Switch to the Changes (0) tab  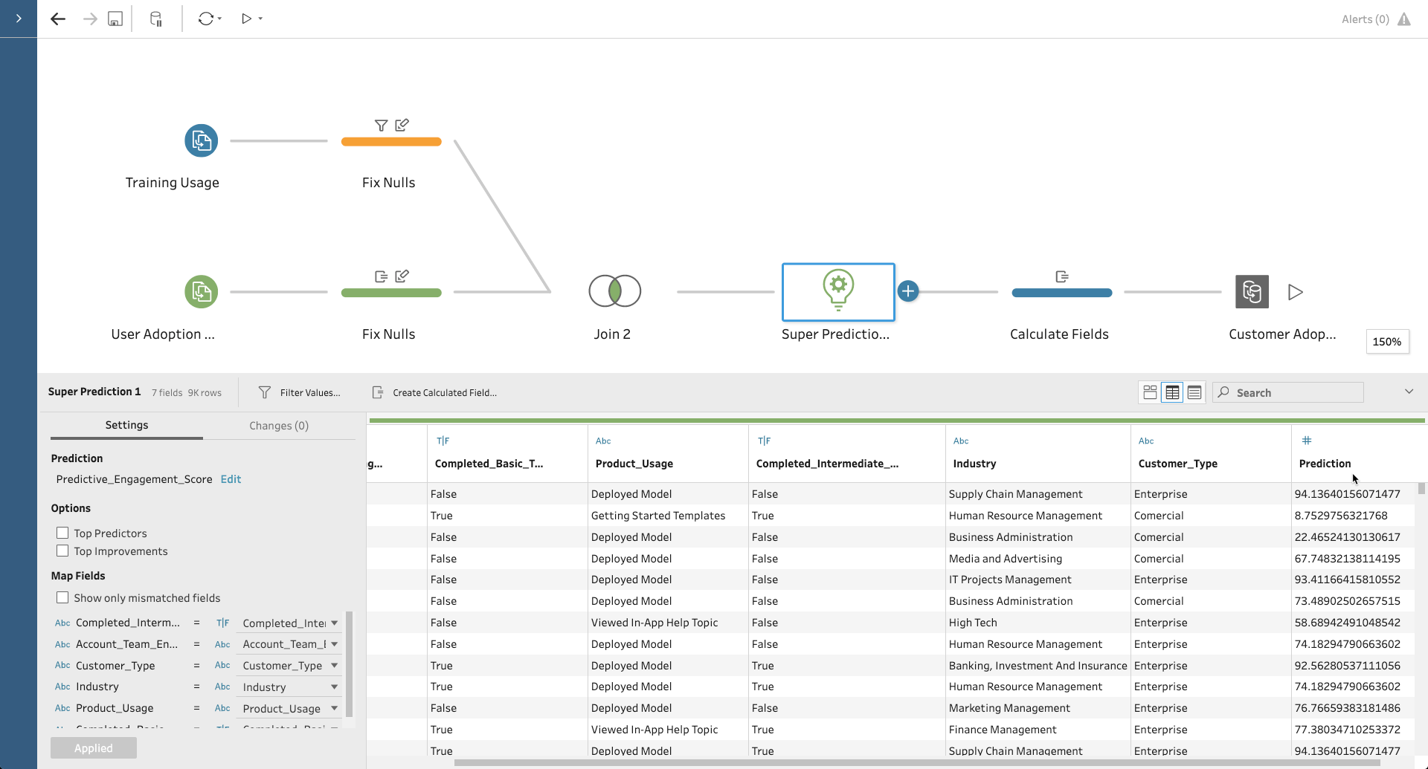pos(279,426)
